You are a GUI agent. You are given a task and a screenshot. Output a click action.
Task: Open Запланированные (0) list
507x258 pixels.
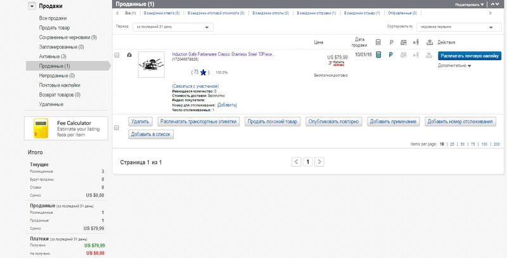61,47
